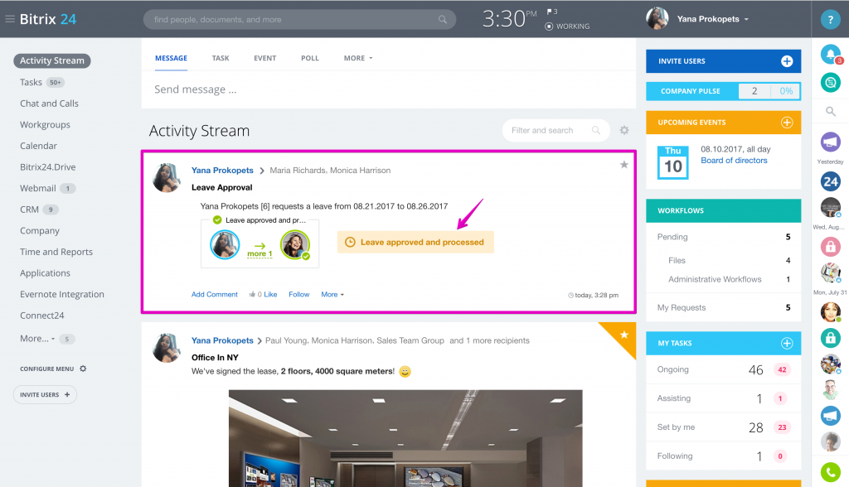Open the Board of directors event link
Image resolution: width=849 pixels, height=487 pixels.
[734, 160]
